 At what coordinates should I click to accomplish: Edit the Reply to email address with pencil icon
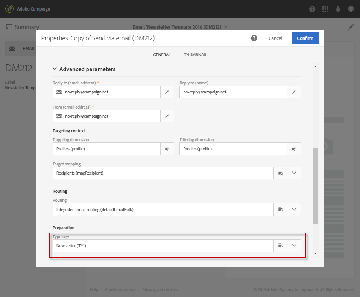(x=167, y=92)
